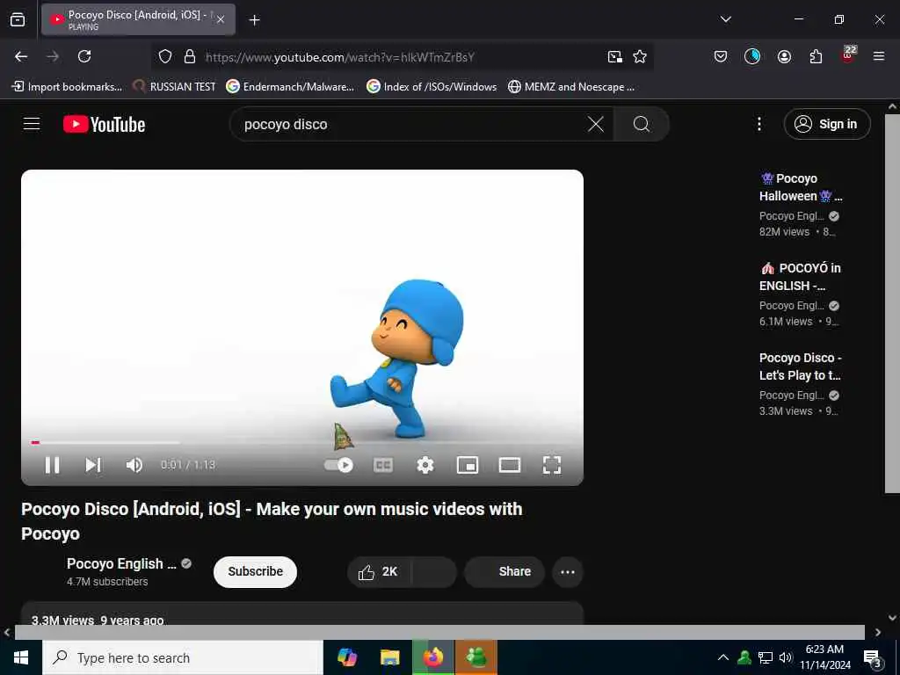Open picture-in-picture icon in address bar
This screenshot has height=675, width=900.
click(x=614, y=56)
